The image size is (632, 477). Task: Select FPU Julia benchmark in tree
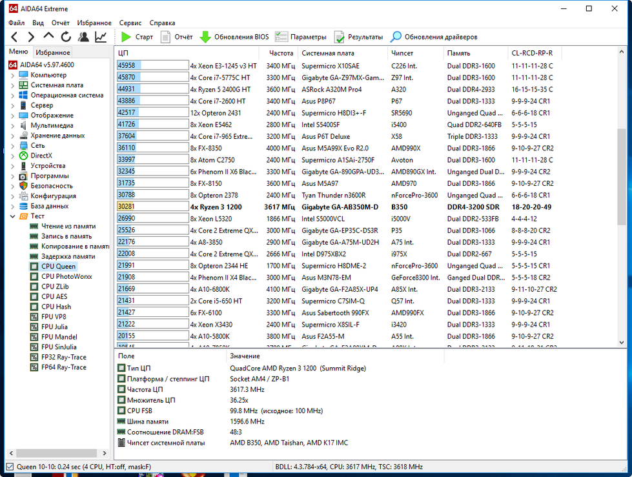[x=54, y=327]
